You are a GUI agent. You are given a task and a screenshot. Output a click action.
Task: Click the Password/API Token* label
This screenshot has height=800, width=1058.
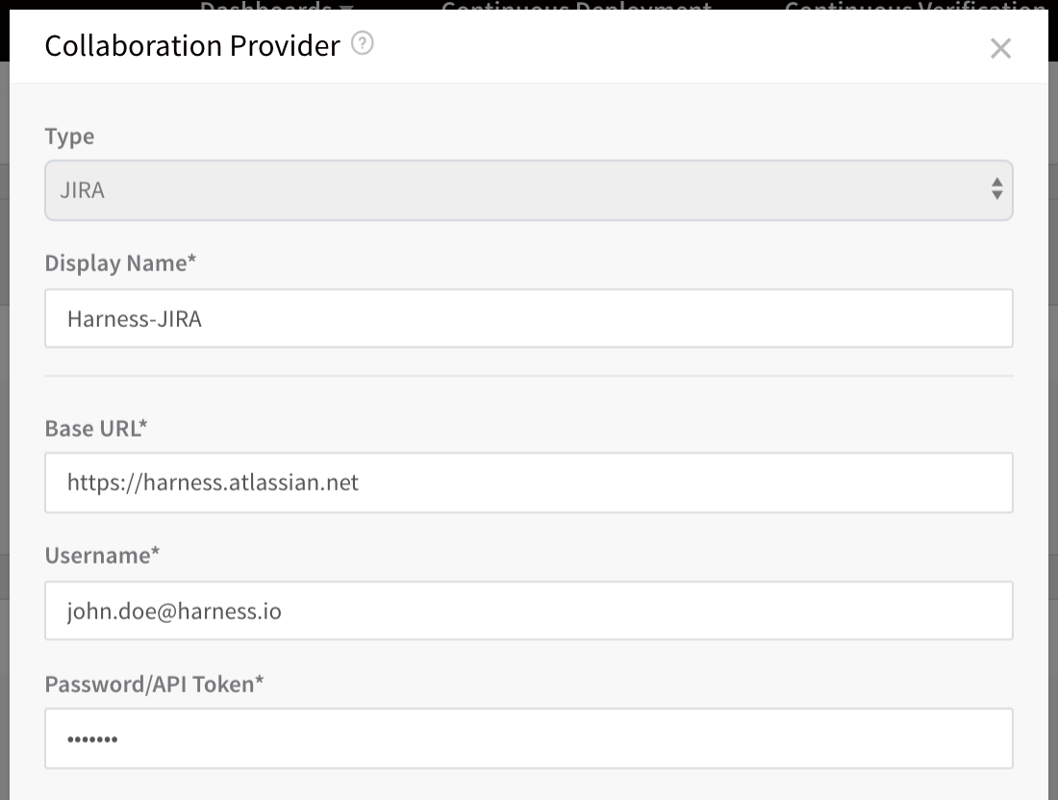tap(154, 684)
